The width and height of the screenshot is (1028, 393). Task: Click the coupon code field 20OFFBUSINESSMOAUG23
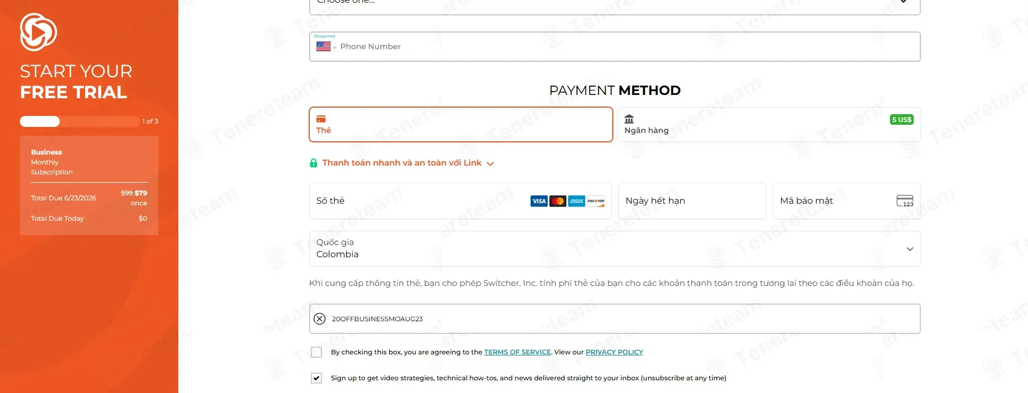click(x=614, y=318)
